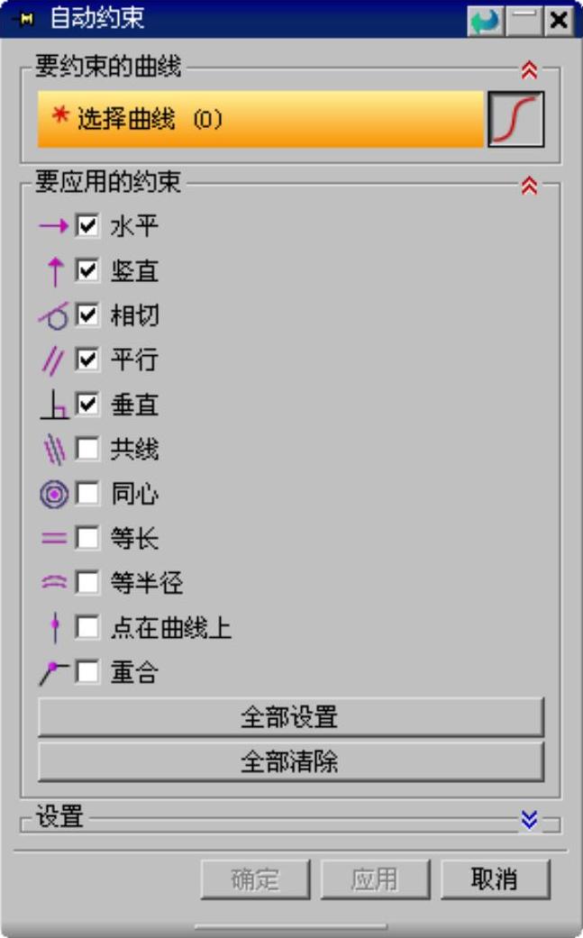Click the parallel lines constraint icon
The height and width of the screenshot is (938, 583).
53,360
